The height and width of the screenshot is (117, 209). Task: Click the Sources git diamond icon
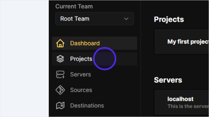coord(60,90)
